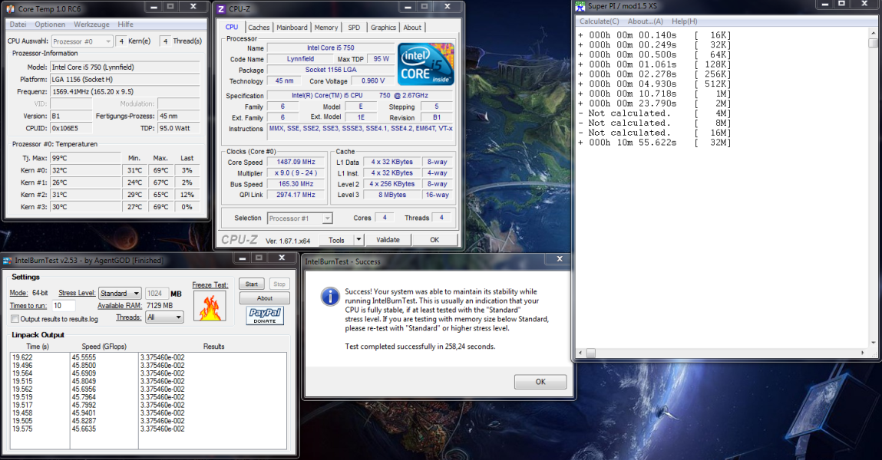Click the CPU-Z purple Z title icon
The height and width of the screenshot is (460, 882).
(x=221, y=8)
